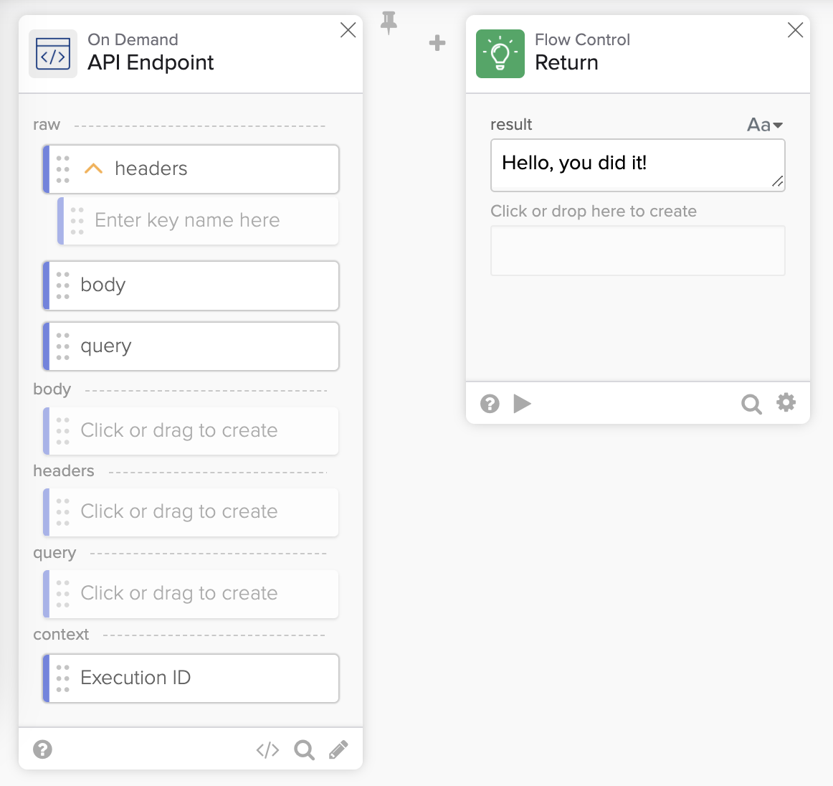Open Return card settings gear

(786, 403)
